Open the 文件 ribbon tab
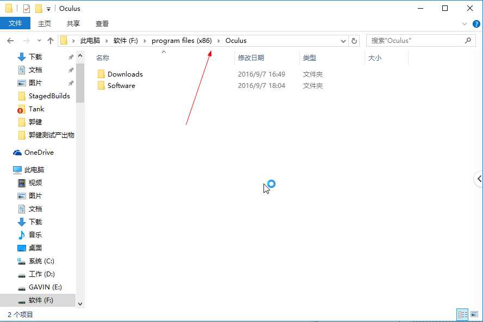This screenshot has width=483, height=322. click(15, 23)
